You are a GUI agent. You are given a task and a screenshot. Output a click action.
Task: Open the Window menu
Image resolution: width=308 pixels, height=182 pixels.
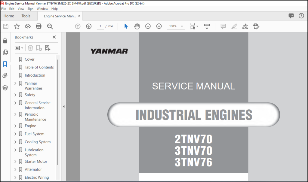pyautogui.click(x=42, y=9)
